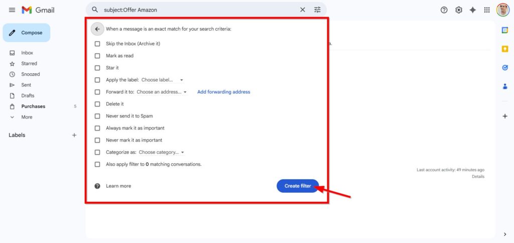514x243 pixels.
Task: Open the Support help icon
Action: [444, 10]
